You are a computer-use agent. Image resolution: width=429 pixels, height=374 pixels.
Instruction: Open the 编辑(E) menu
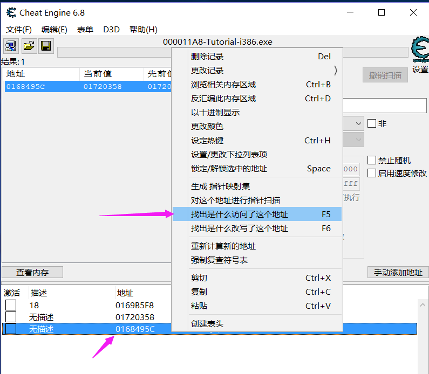(54, 29)
